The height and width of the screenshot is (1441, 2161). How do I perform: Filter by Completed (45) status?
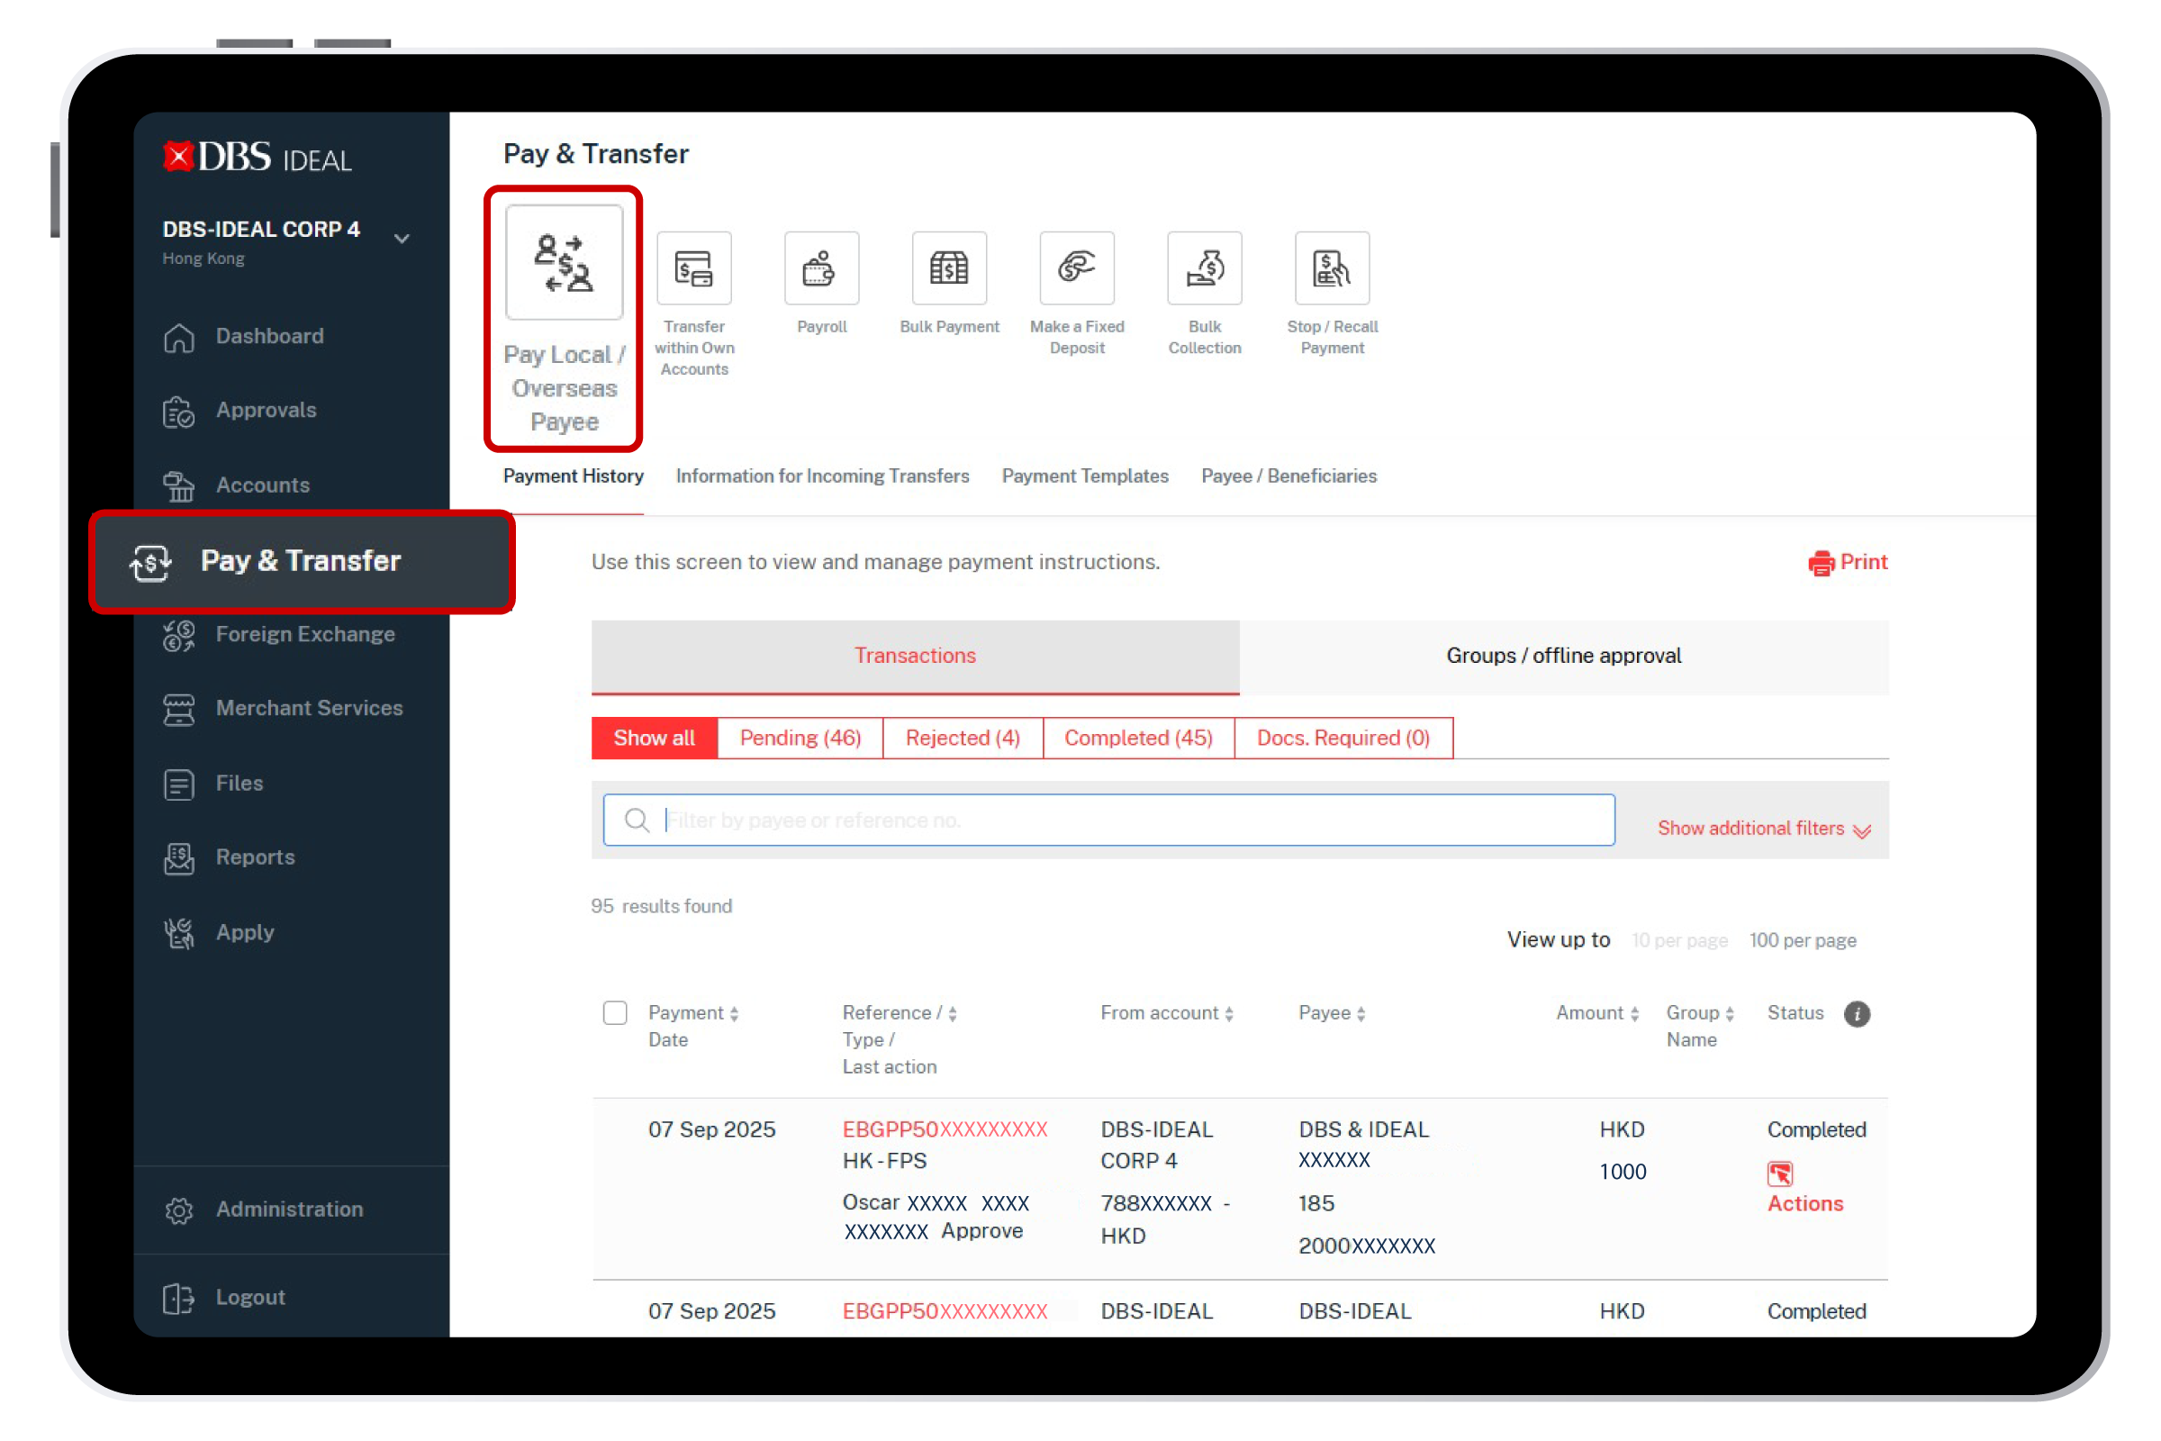tap(1137, 738)
